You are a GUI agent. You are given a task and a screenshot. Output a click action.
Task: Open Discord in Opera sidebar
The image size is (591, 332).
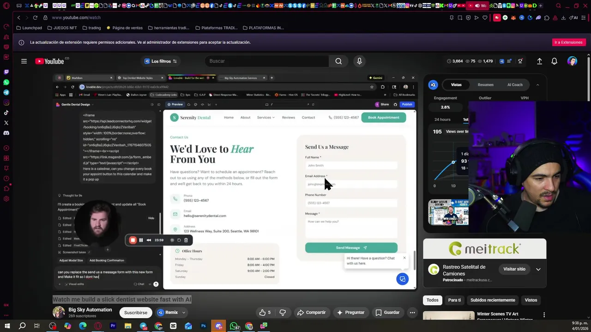6,133
